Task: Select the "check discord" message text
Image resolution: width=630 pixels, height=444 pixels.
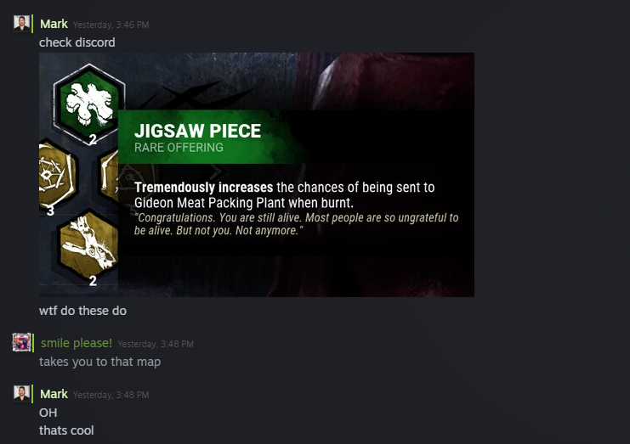Action: point(77,42)
